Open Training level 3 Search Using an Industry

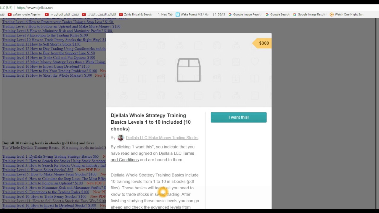(x=54, y=165)
